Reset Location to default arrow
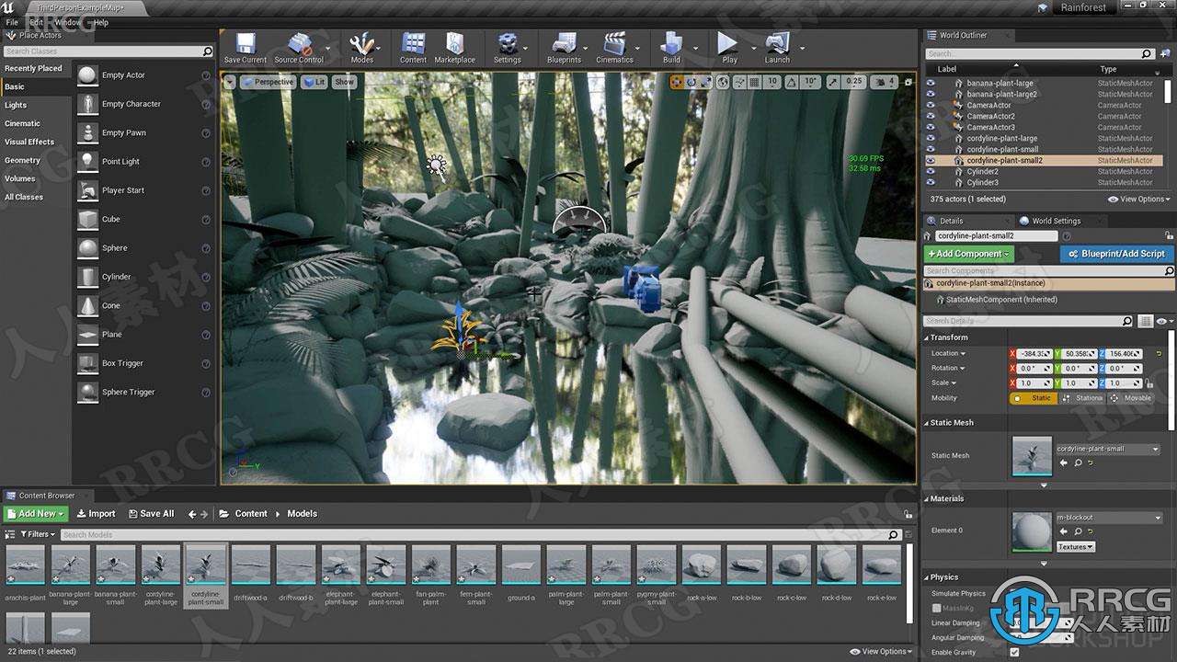Viewport: 1177px width, 662px height. click(x=1159, y=353)
